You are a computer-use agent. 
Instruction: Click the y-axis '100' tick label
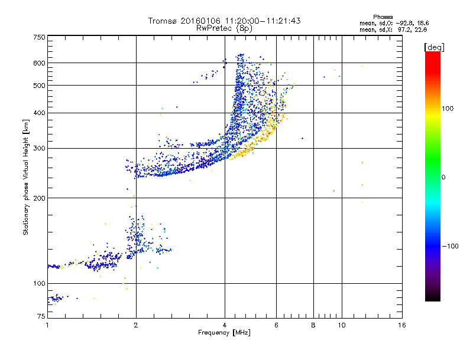point(40,284)
